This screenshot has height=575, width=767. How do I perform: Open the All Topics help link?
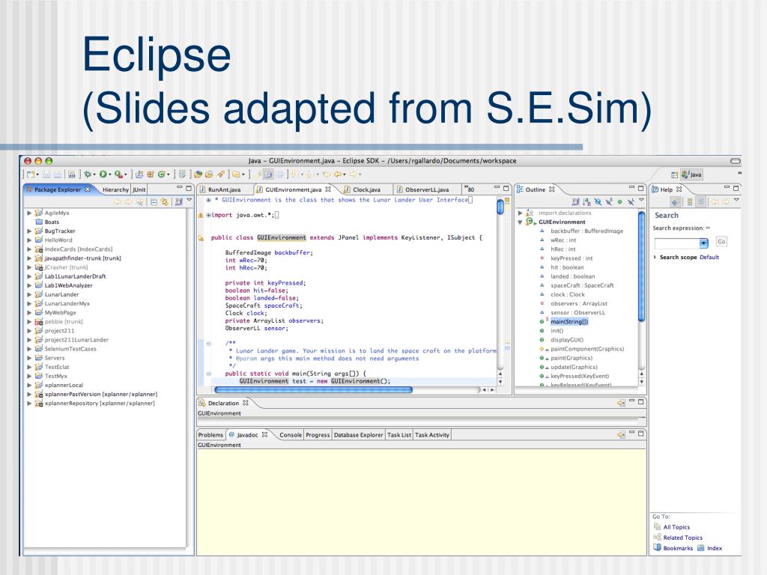tap(676, 527)
